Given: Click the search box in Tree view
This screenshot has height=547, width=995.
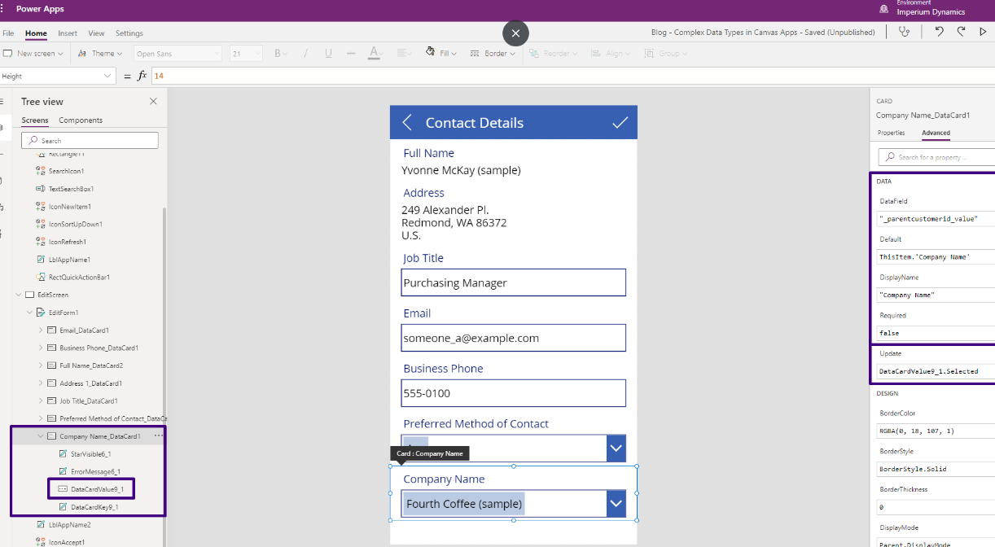Looking at the screenshot, I should [x=90, y=140].
